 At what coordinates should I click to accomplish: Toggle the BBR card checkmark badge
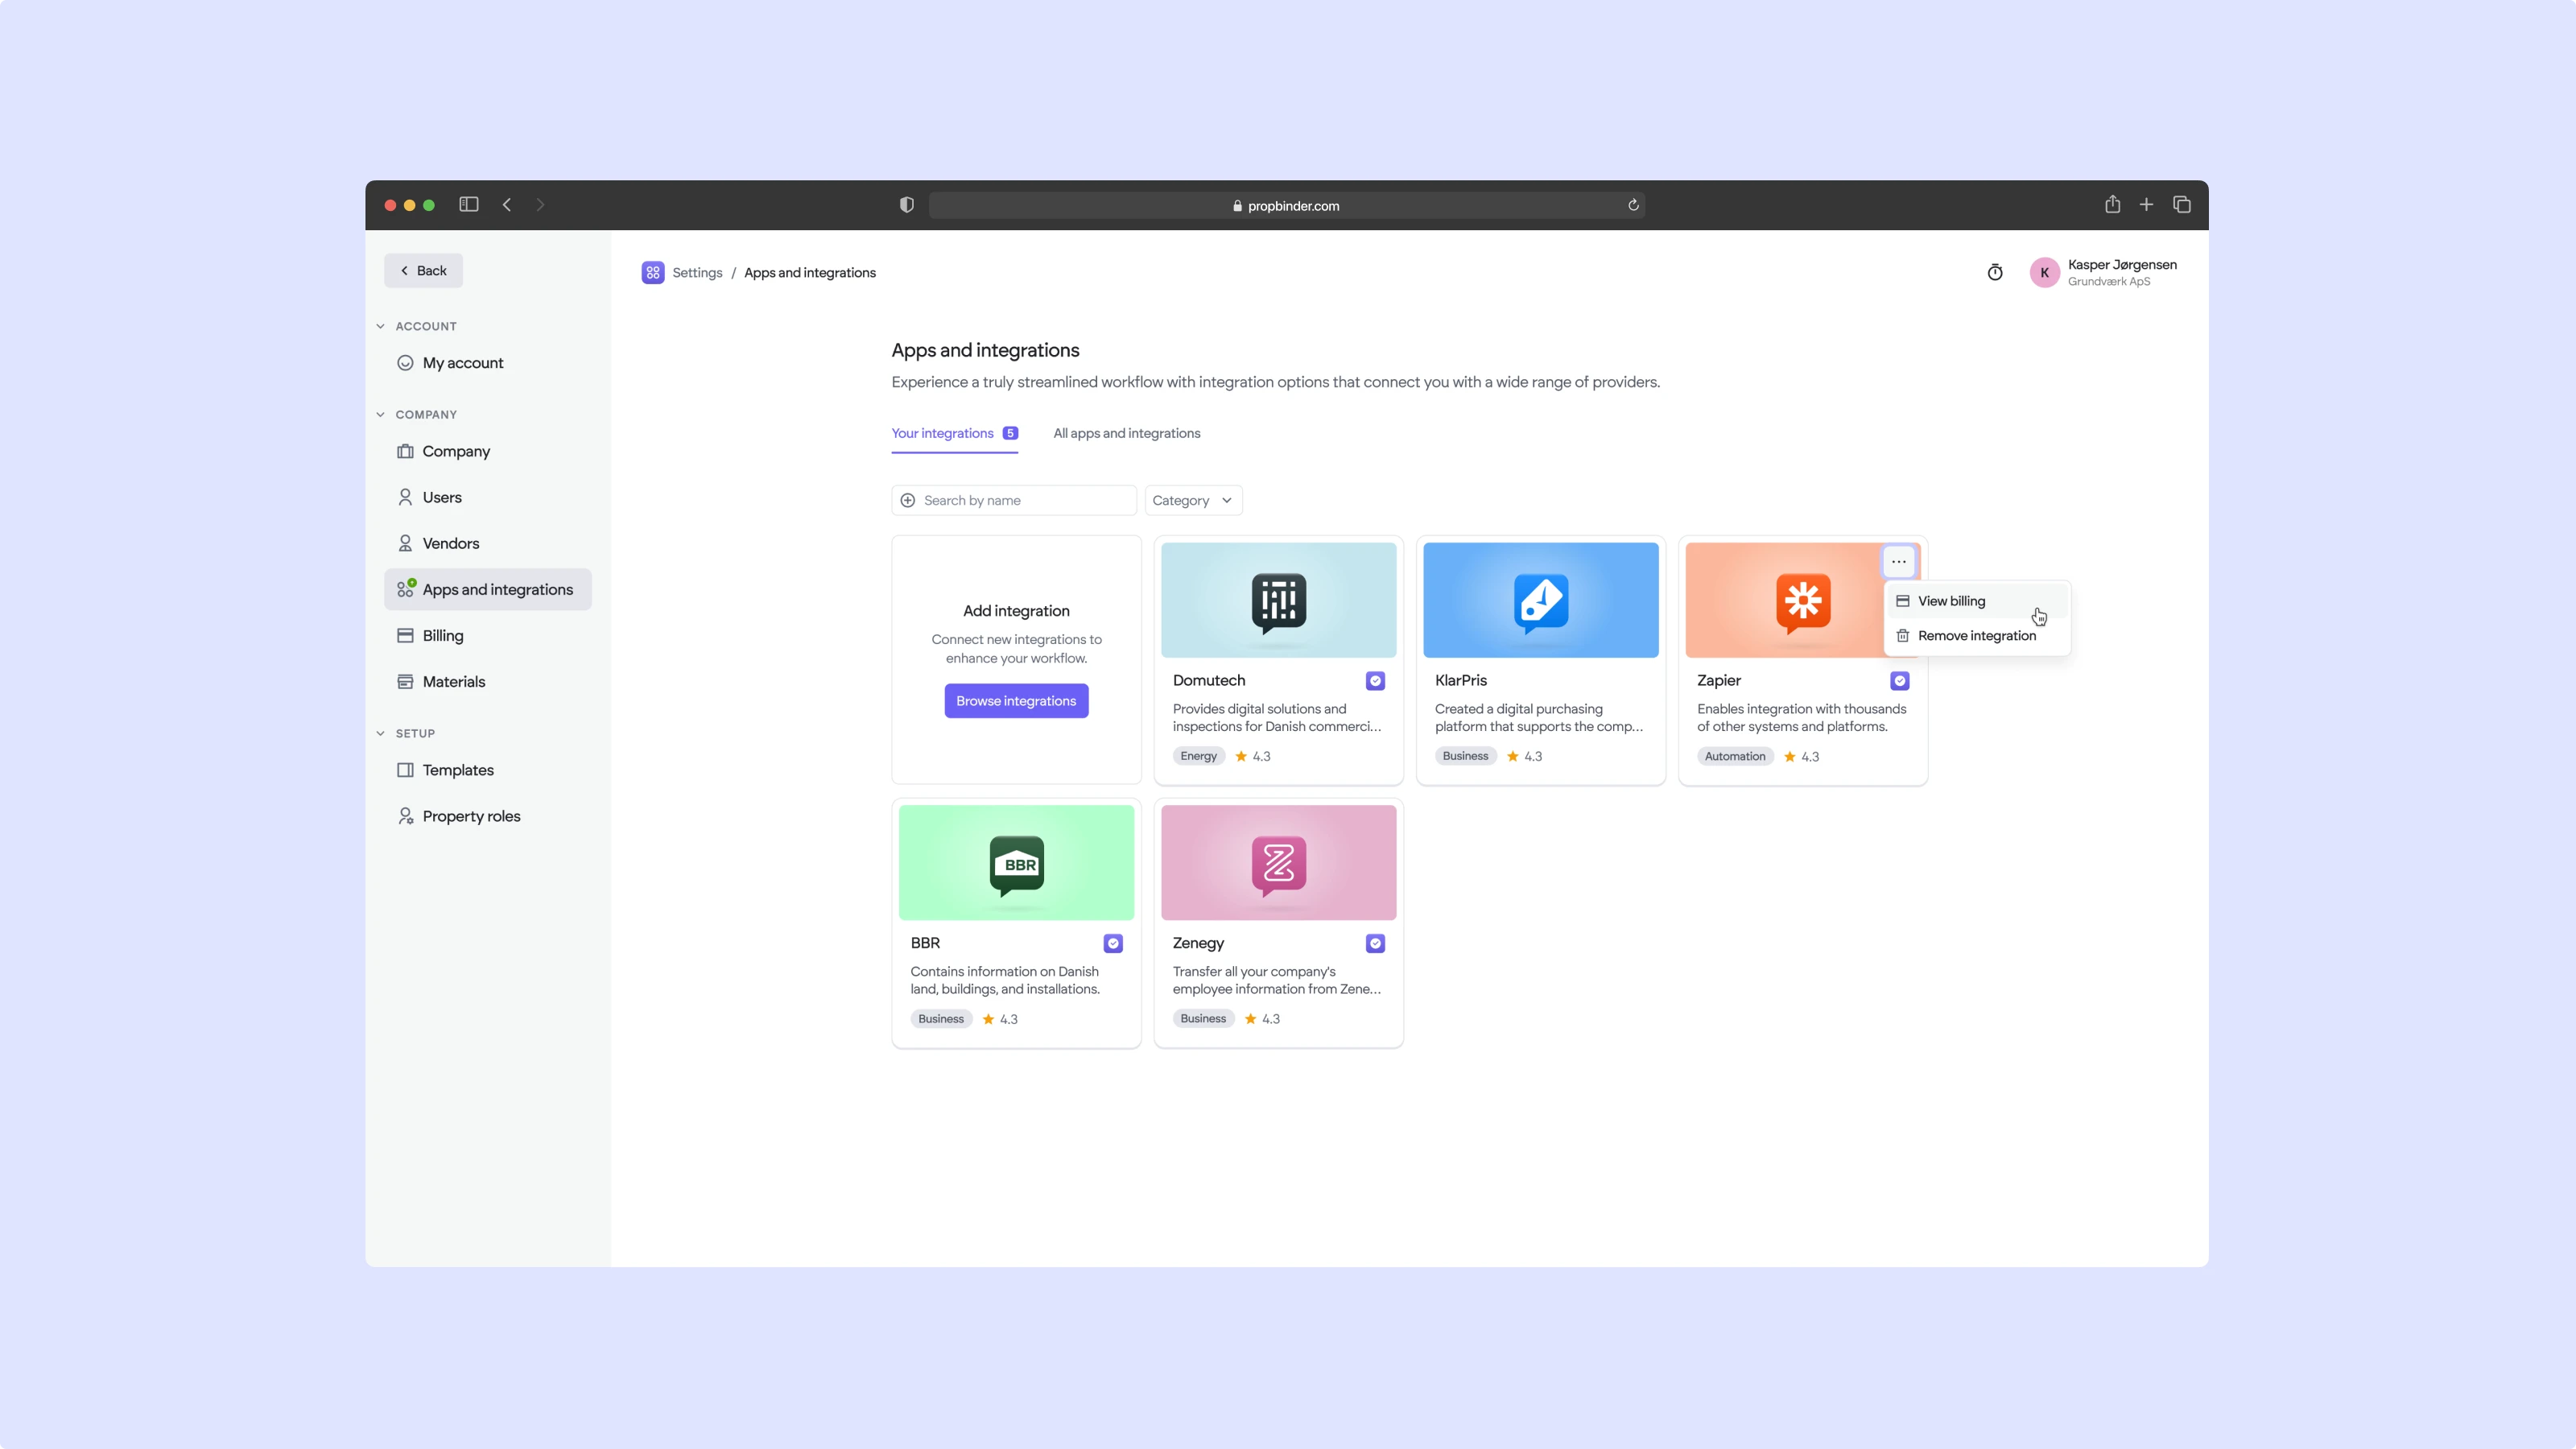click(1113, 943)
